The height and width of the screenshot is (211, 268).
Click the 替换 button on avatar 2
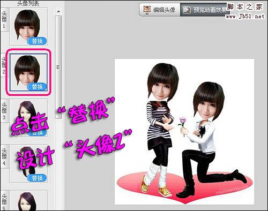(37, 87)
